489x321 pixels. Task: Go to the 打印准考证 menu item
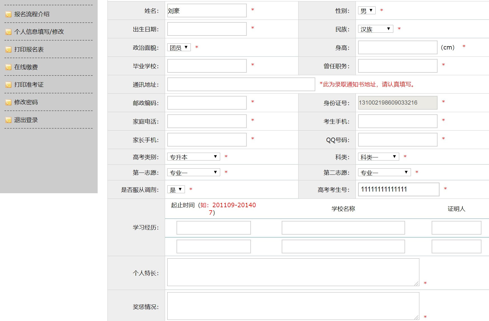coord(29,85)
